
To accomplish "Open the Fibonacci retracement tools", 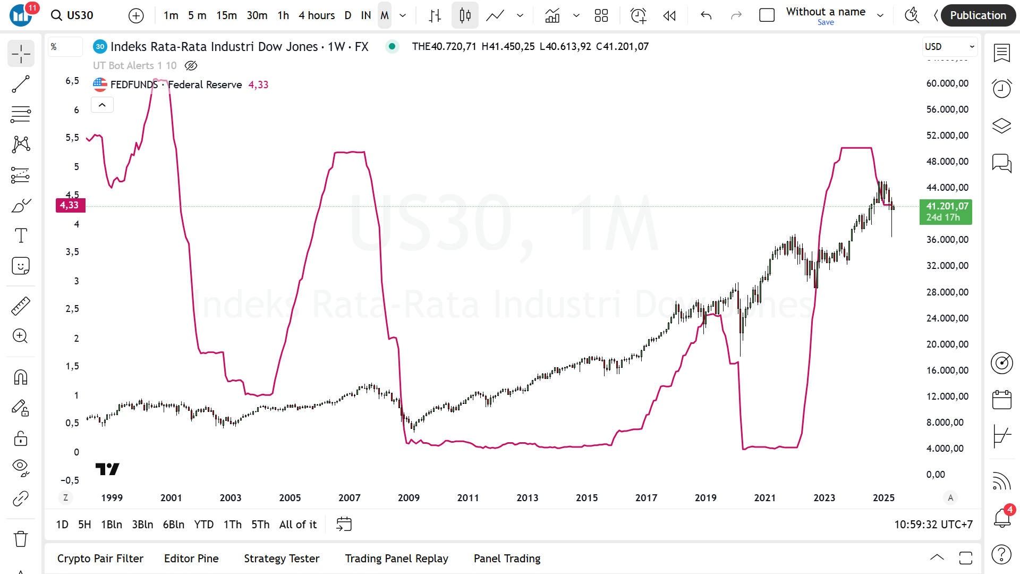I will pos(21,114).
